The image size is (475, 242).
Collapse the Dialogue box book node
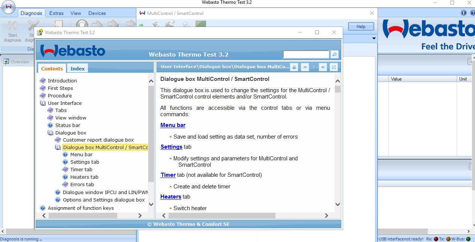pos(50,133)
